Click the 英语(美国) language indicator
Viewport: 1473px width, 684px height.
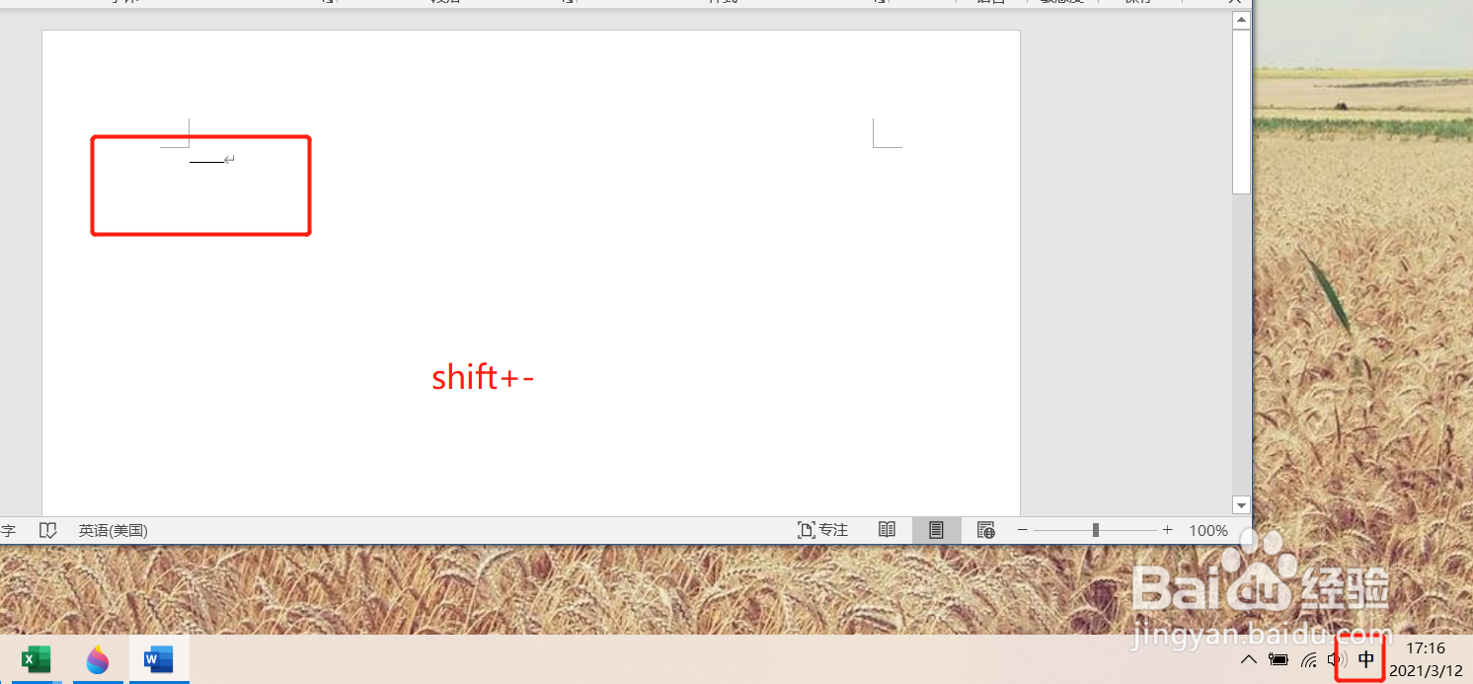114,530
